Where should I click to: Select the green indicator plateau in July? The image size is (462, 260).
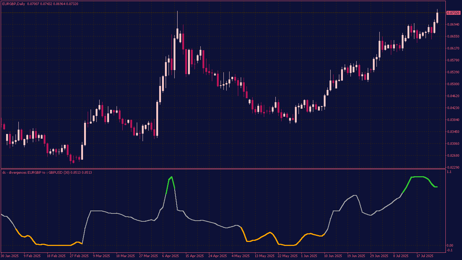click(419, 177)
